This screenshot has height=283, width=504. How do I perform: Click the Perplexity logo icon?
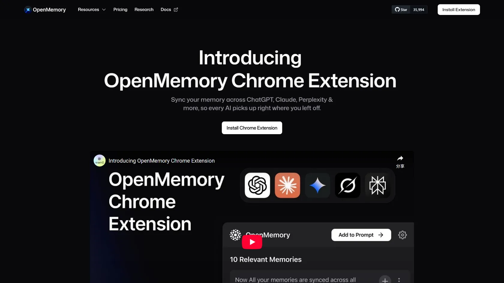(x=377, y=185)
